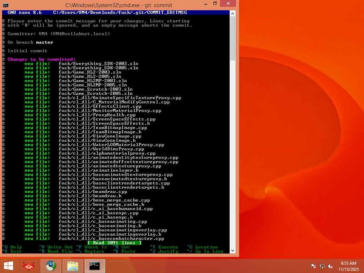The width and height of the screenshot is (364, 273).
Task: Click the ^K Cut shortcut label
Action: [x=121, y=247]
